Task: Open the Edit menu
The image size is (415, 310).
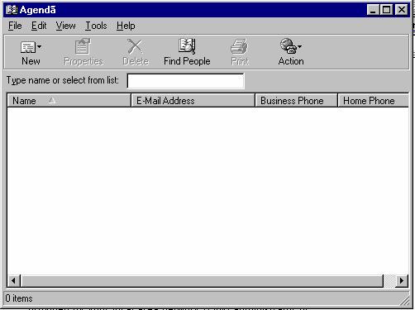Action: 39,26
